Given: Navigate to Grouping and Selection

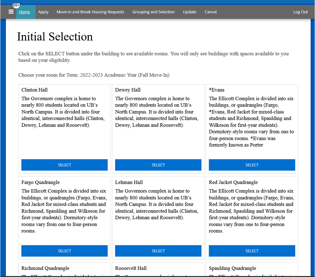Looking at the screenshot, I should coord(153,12).
